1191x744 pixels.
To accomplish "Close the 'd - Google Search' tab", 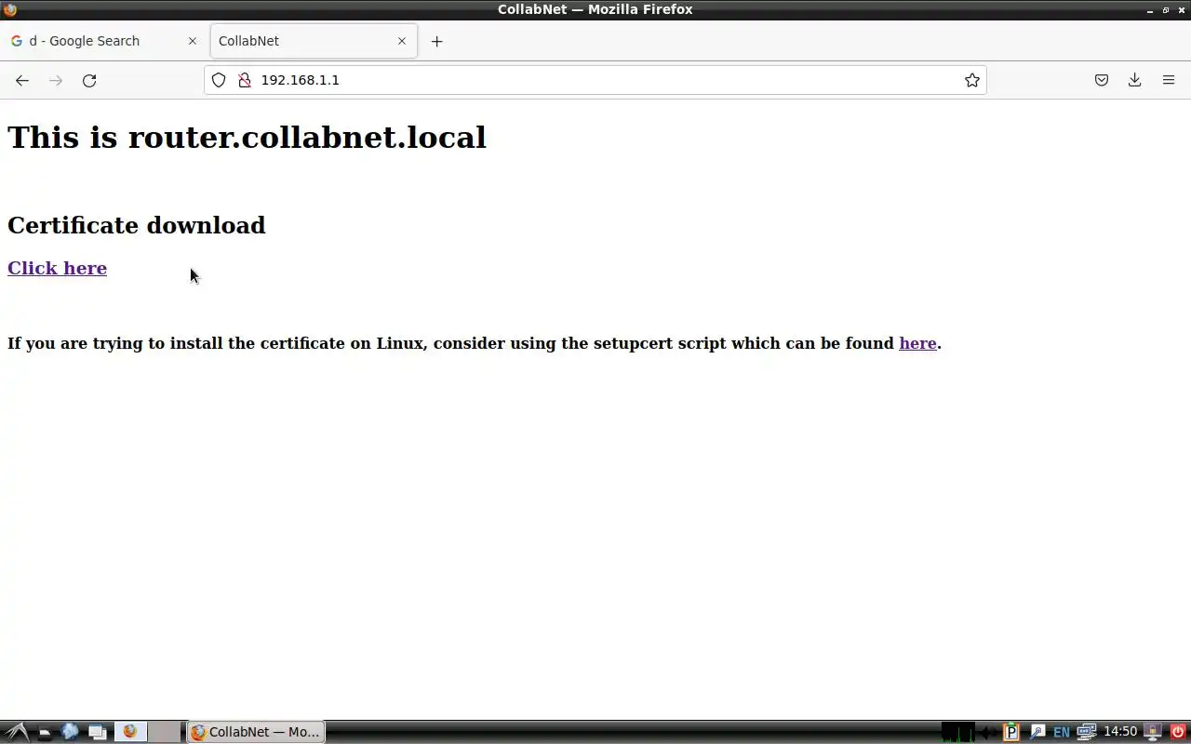I will [193, 41].
